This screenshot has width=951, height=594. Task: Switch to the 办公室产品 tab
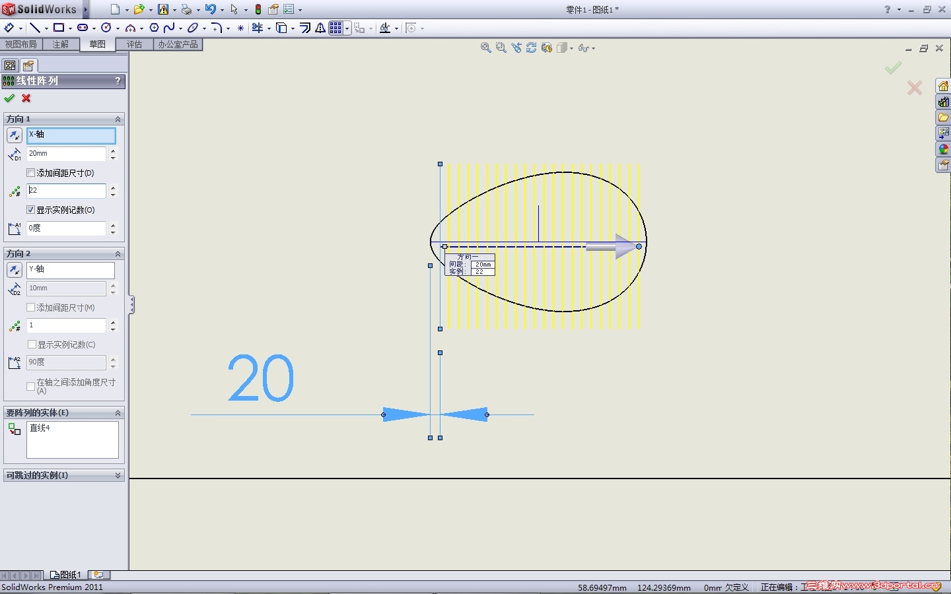click(178, 44)
